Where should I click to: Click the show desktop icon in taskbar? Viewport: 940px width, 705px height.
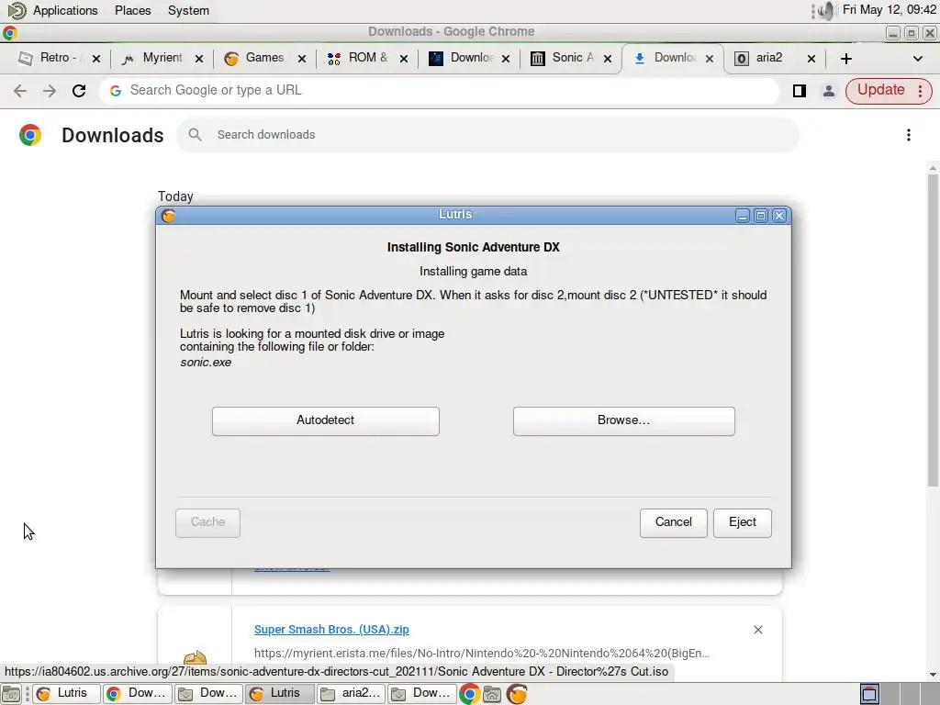point(11,694)
